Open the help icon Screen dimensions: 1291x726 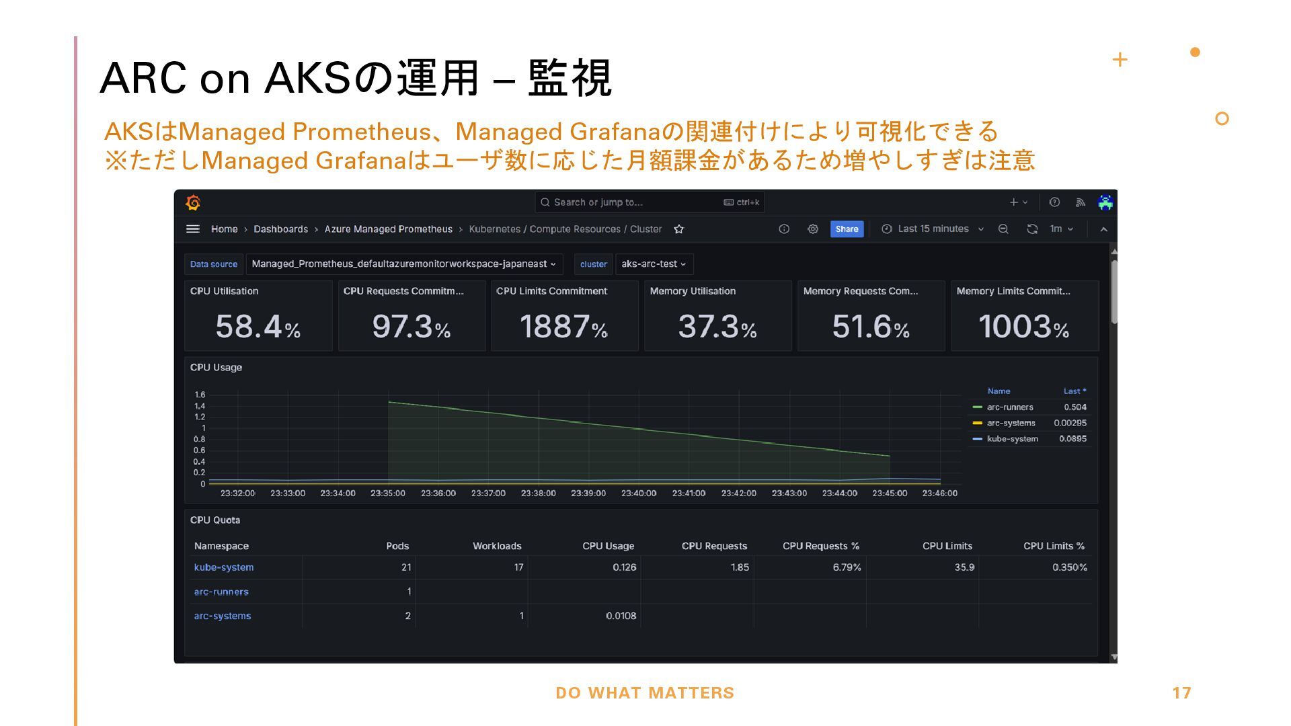coord(1054,202)
